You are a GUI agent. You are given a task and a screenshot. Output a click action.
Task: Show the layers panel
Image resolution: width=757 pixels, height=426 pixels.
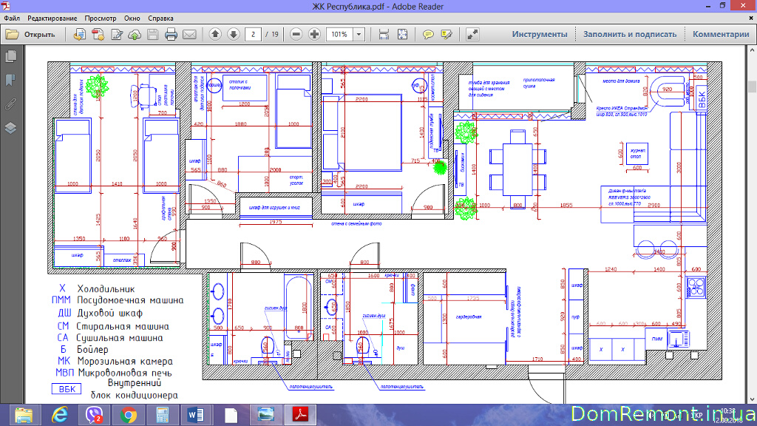10,127
